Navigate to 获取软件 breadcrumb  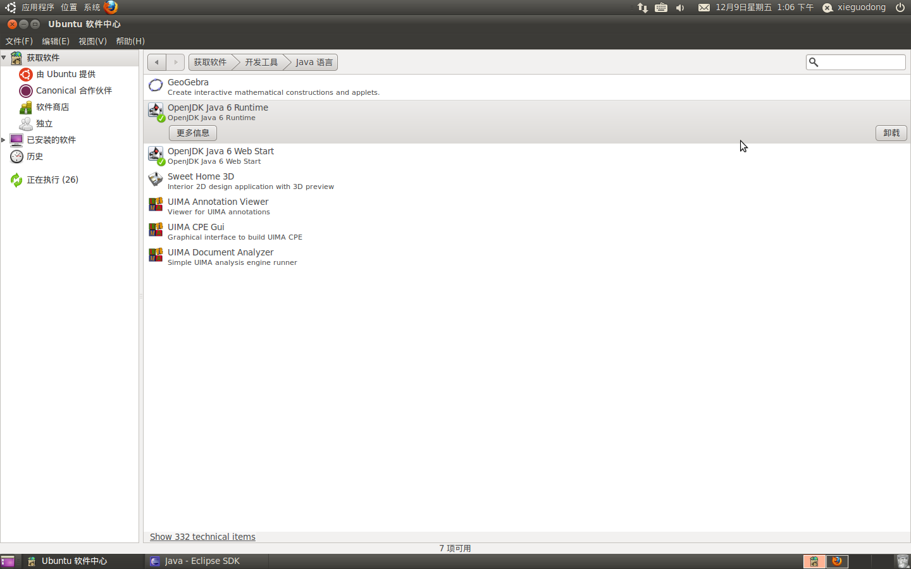[x=210, y=62]
